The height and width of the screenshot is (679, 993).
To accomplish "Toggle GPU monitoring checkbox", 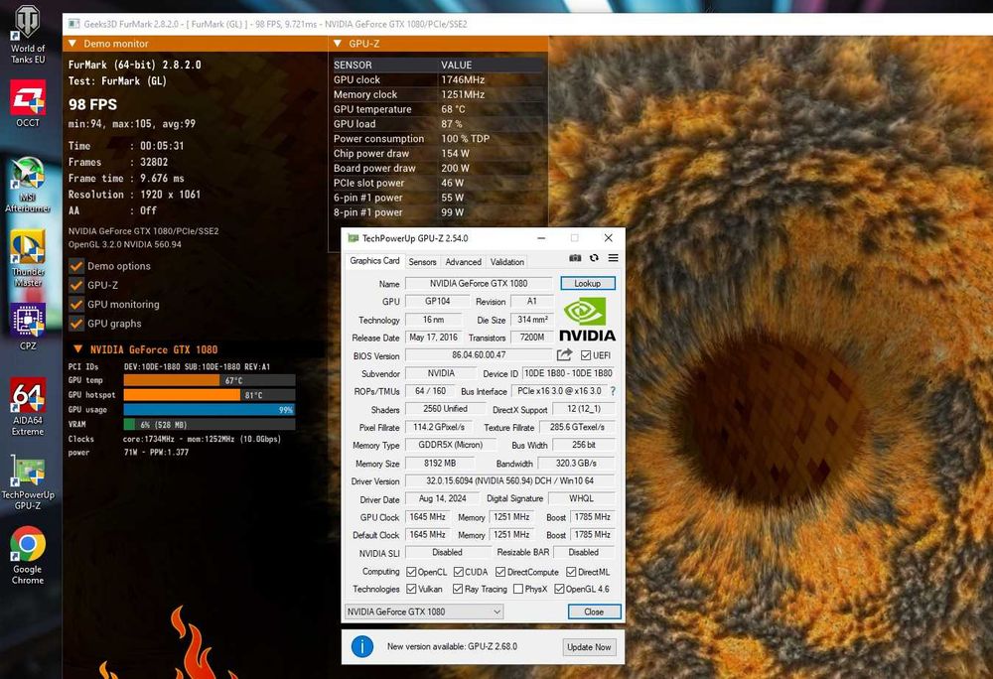I will click(76, 305).
